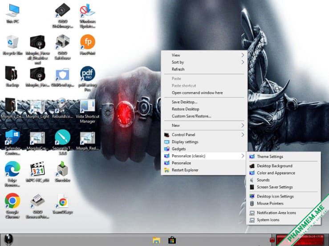Select the Shredder desktop icon
This screenshot has width=329, height=246.
[x=62, y=169]
